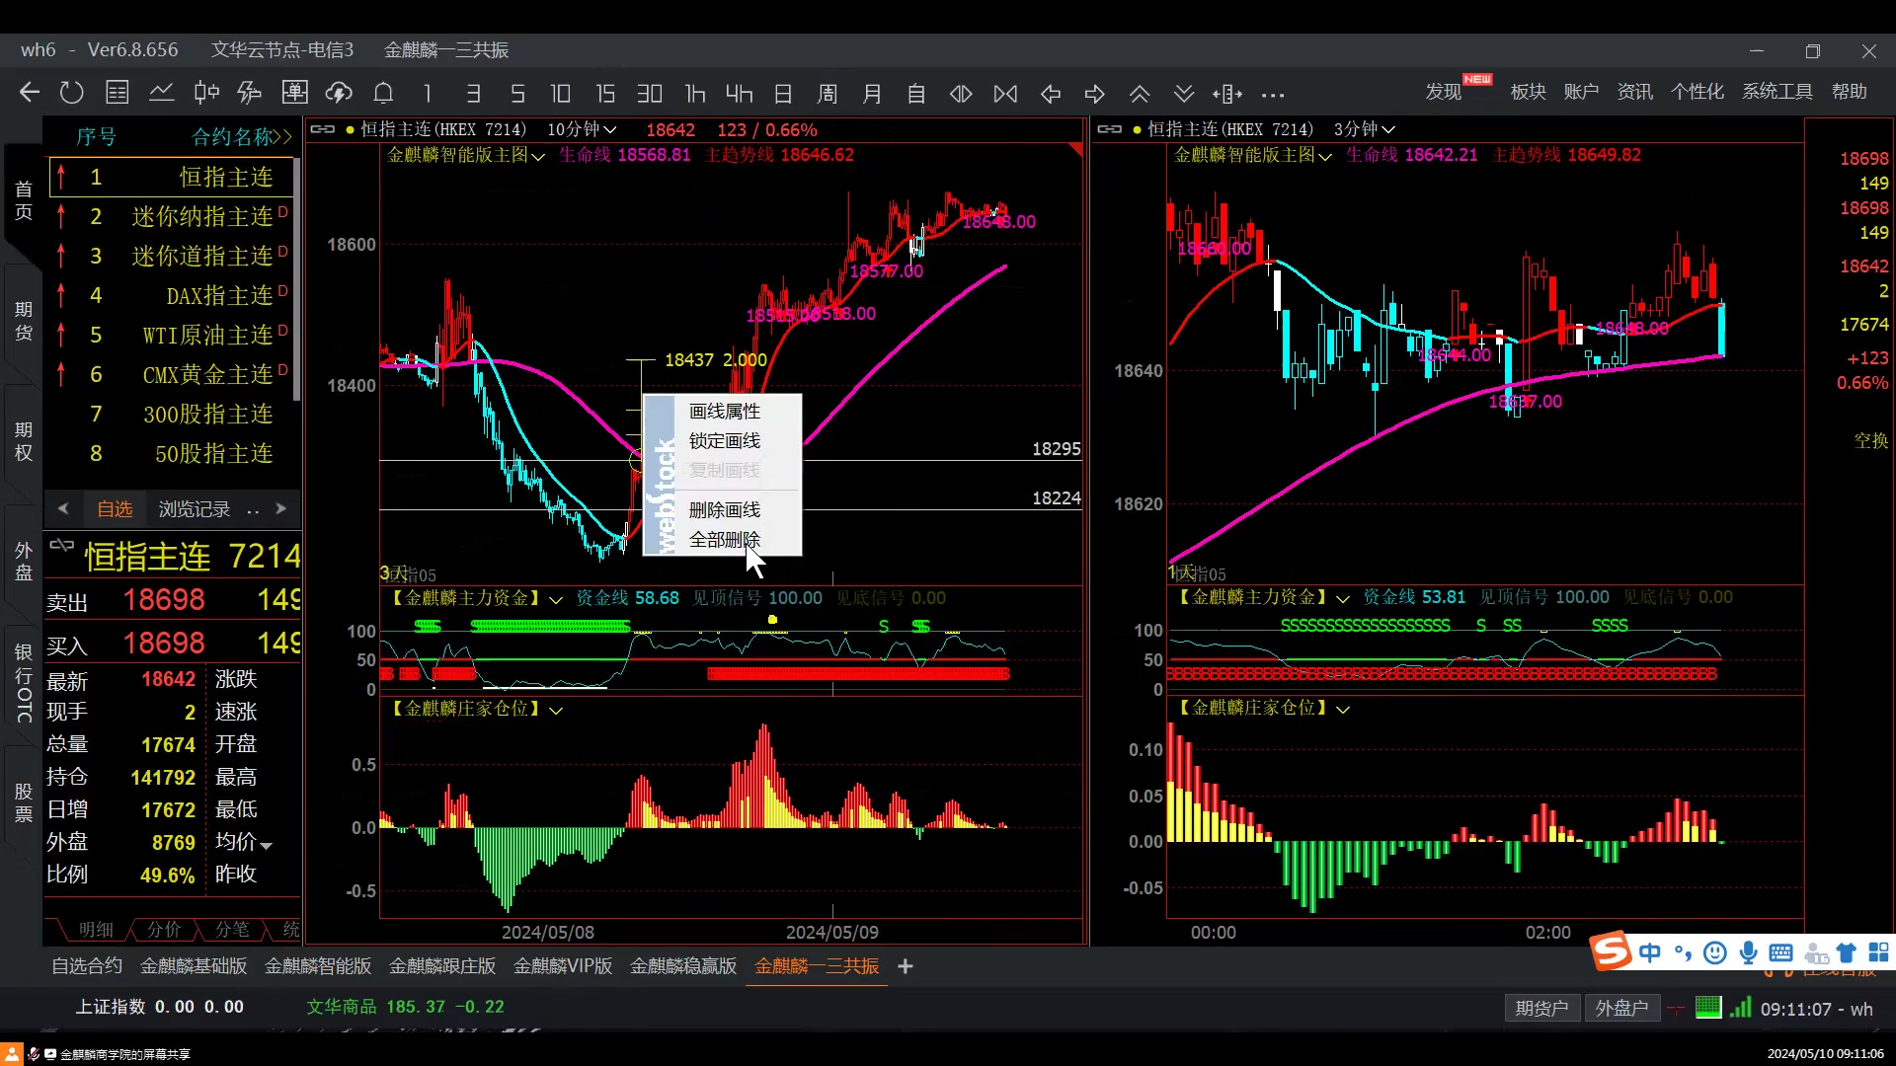Switch to 金麒麟VIP版 bottom tab
Image resolution: width=1896 pixels, height=1066 pixels.
[x=563, y=966]
